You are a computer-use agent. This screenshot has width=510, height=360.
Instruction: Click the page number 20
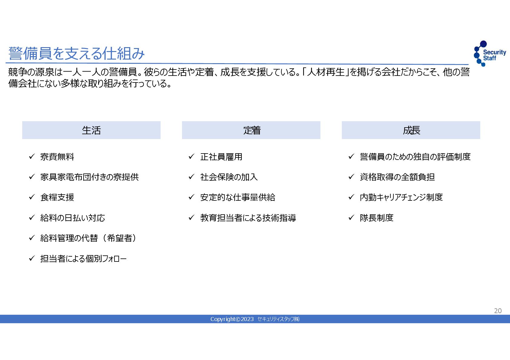click(x=498, y=311)
